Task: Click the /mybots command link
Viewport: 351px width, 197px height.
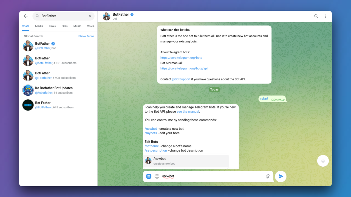Action: (x=151, y=133)
